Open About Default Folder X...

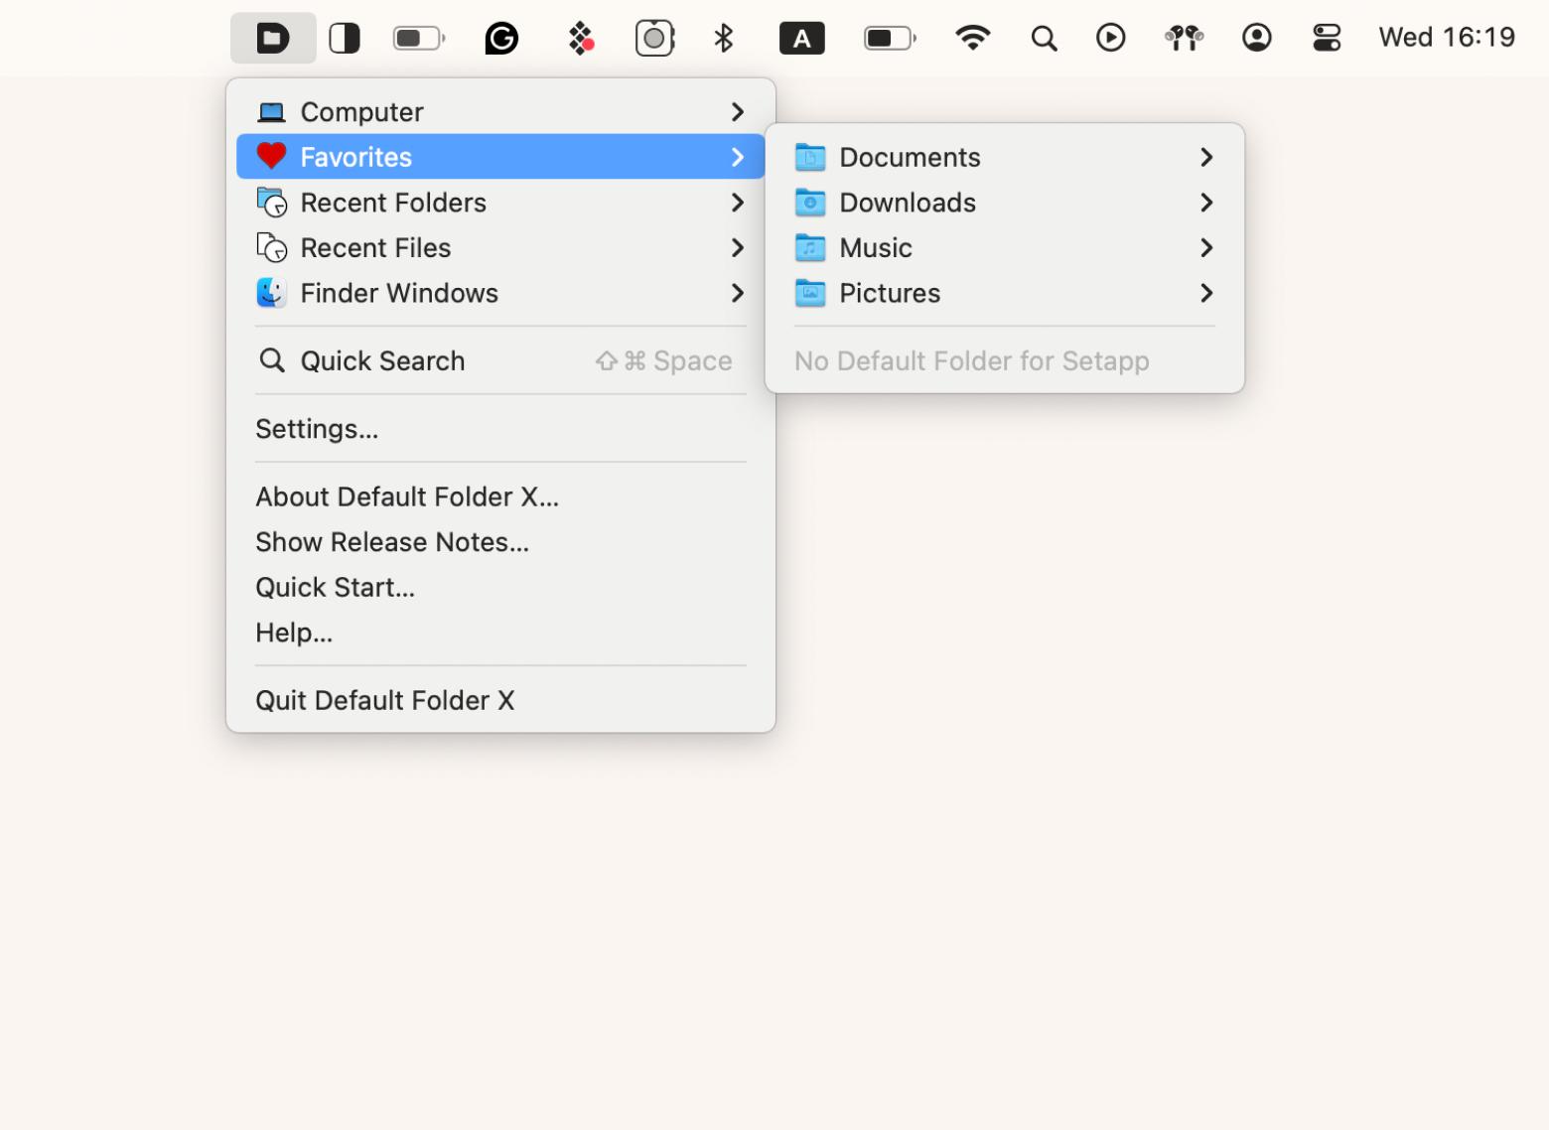[x=500, y=496]
